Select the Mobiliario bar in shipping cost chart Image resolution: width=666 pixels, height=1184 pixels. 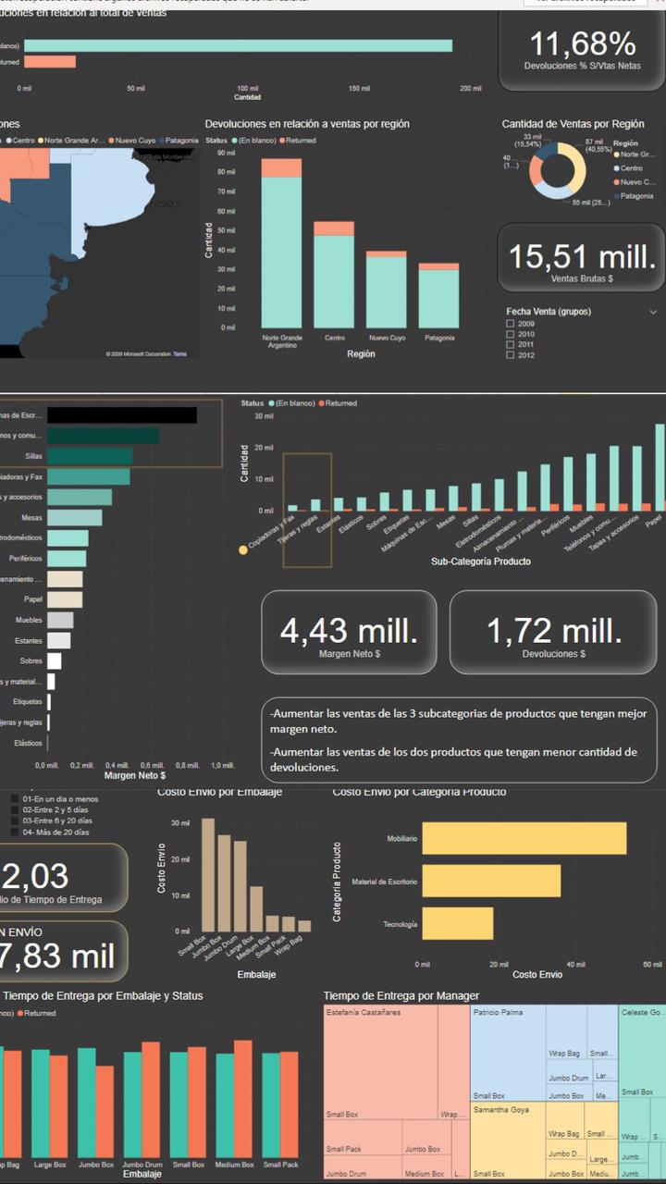pos(524,839)
